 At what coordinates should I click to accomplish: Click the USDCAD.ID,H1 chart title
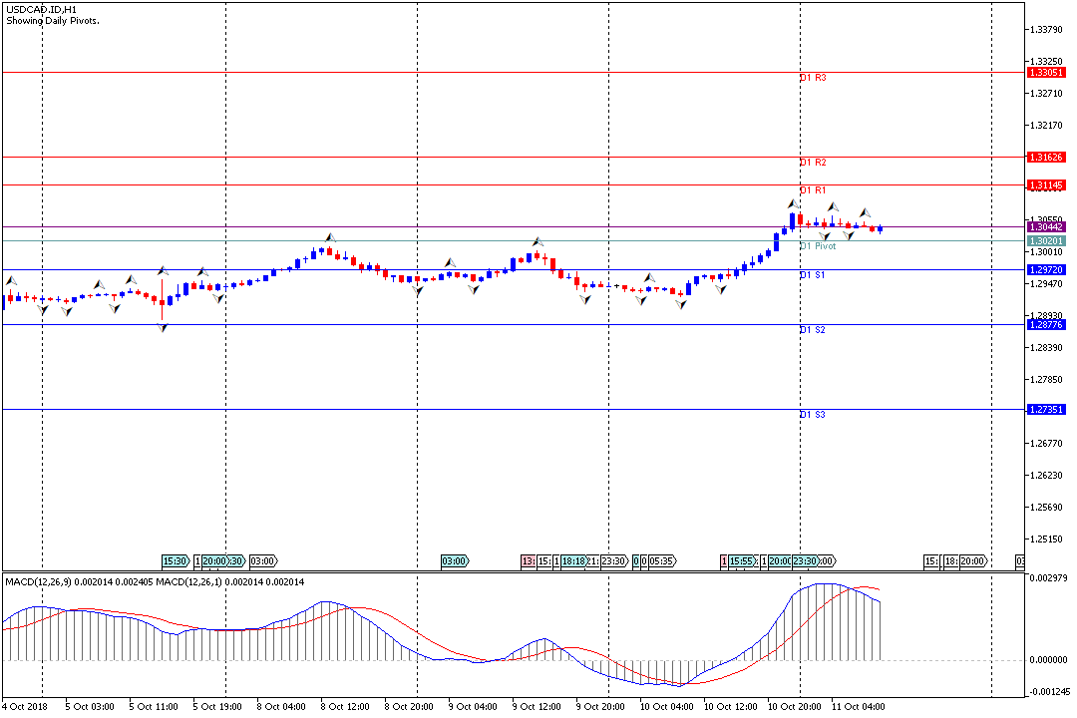coord(41,10)
